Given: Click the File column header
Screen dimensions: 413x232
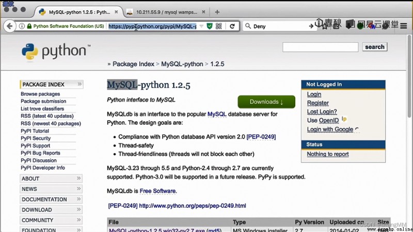Looking at the screenshot, I should [114, 222].
